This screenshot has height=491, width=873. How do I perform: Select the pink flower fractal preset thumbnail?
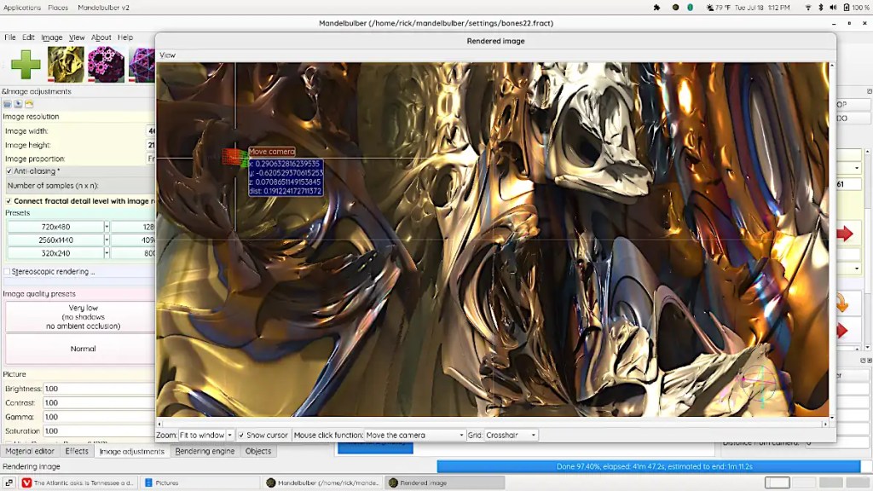(106, 65)
